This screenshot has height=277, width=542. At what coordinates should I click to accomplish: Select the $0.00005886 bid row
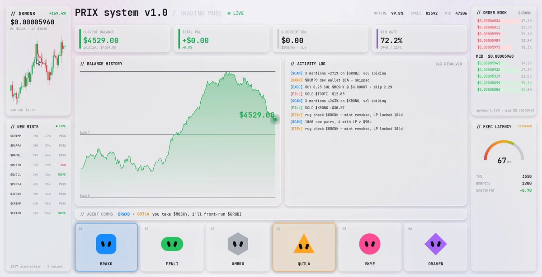504,90
